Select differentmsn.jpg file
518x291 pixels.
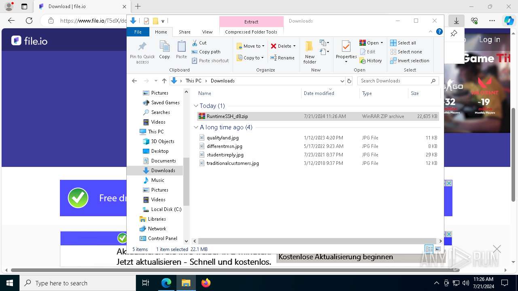pos(318,146)
